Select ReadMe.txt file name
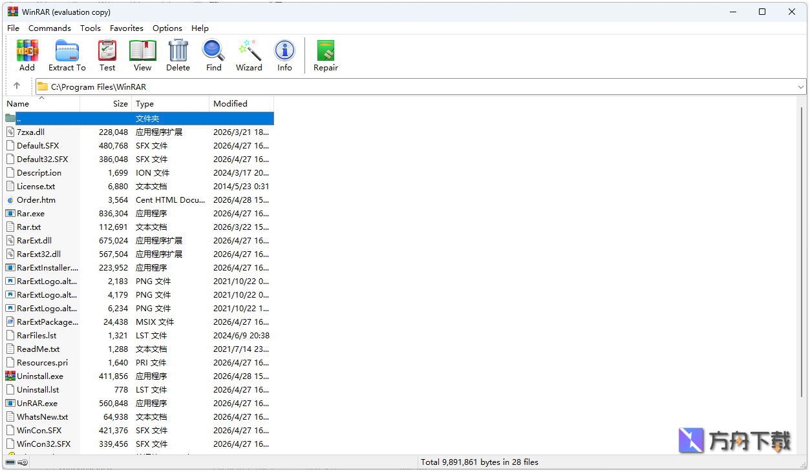The height and width of the screenshot is (472, 810). coord(38,349)
